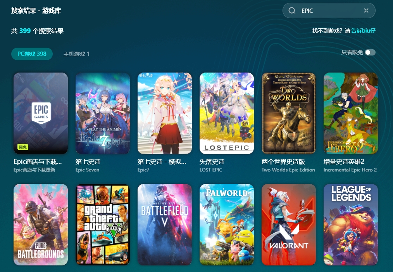Open the Battlefield V cover
This screenshot has height=272, width=393.
[165, 225]
